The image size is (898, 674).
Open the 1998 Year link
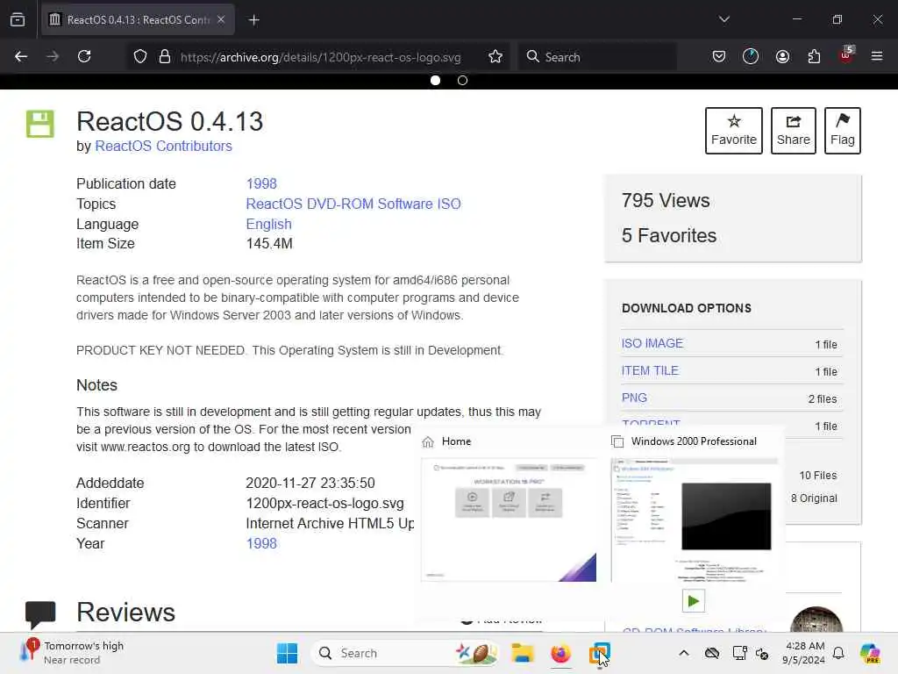tap(261, 543)
